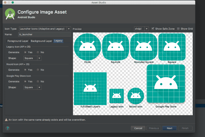This screenshot has height=137, width=205.
Task: Select the Full Bleed Layers preview
Action: pos(90,89)
